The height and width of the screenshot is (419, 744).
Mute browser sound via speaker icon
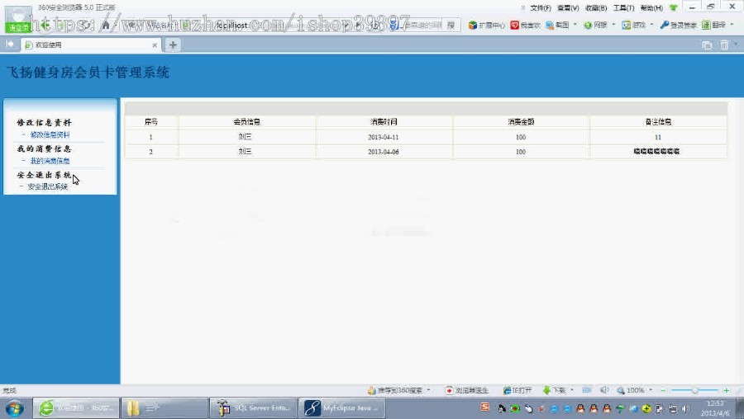[x=604, y=390]
